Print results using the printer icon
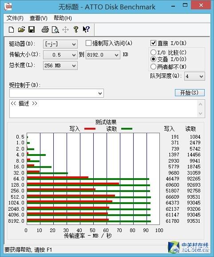The image size is (214, 257). tap(45, 30)
